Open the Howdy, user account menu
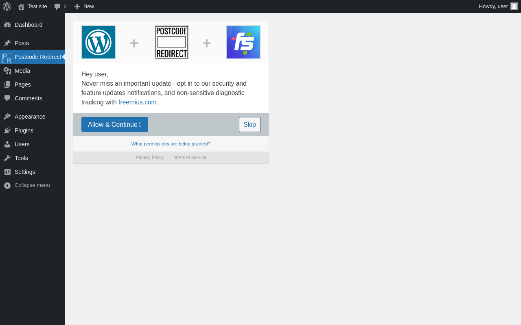 (x=498, y=6)
